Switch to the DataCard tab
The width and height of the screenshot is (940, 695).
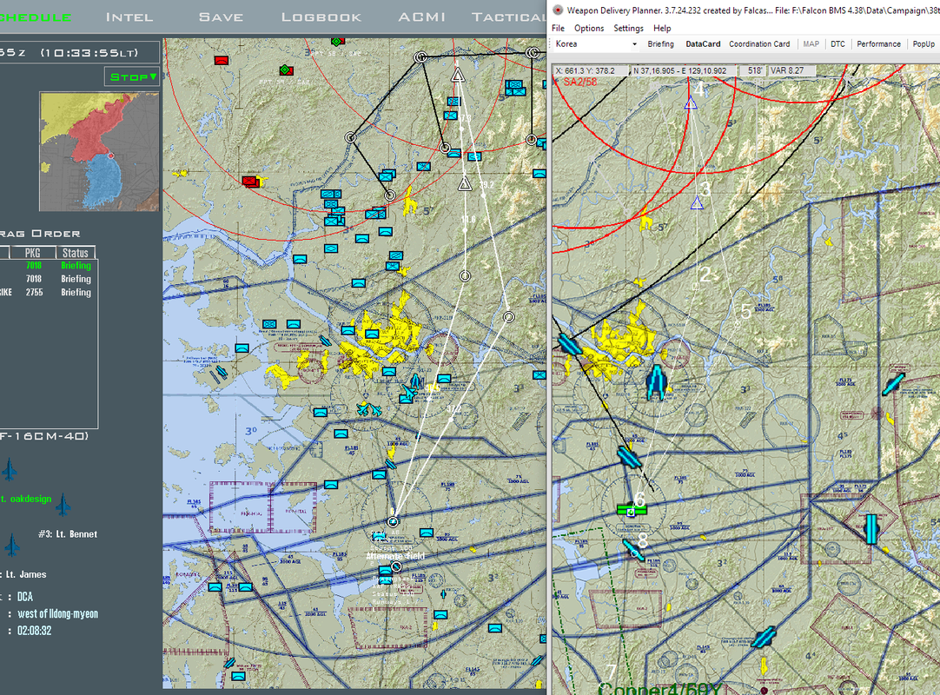point(703,43)
